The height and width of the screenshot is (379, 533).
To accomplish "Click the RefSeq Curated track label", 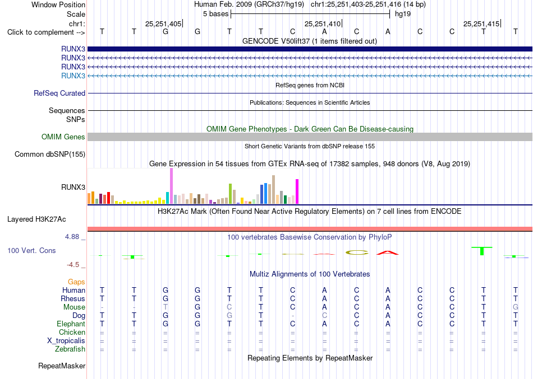I will pyautogui.click(x=59, y=93).
